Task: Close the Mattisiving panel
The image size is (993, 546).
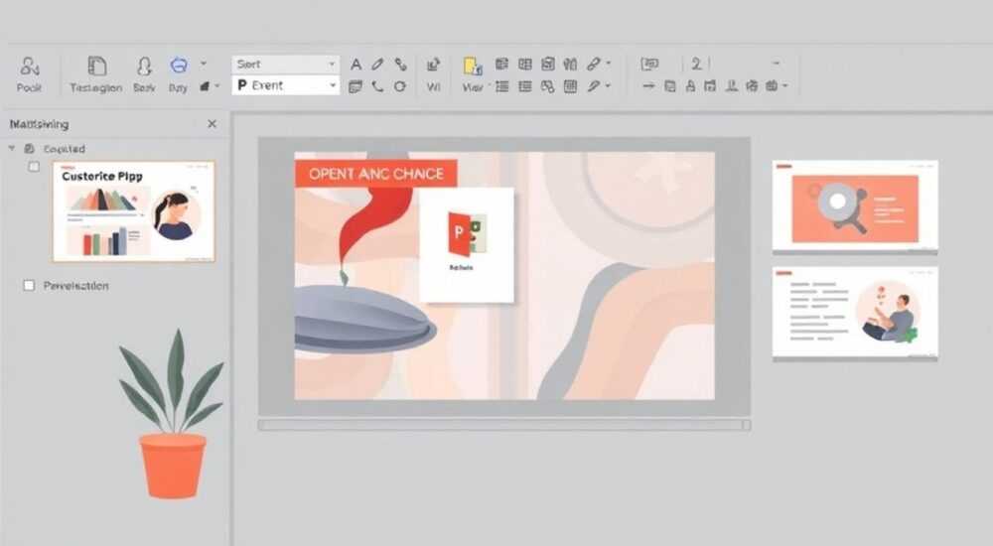Action: (213, 124)
